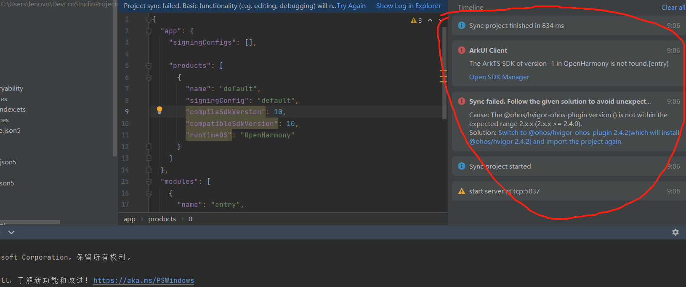Open terminal settings gear icon
Viewport: 686px width, 287px height.
pos(675,232)
